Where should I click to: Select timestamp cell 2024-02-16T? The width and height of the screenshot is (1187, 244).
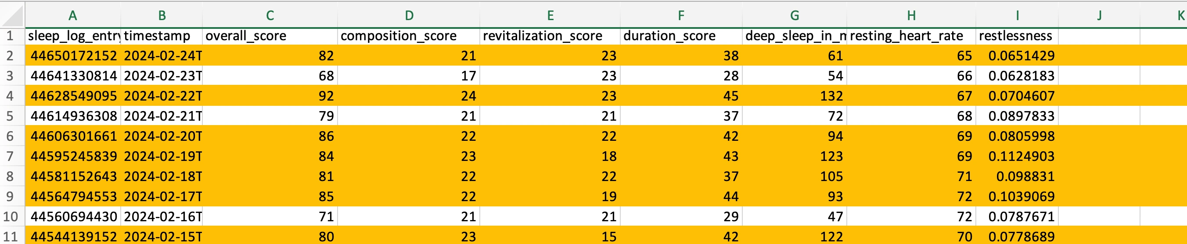coord(162,216)
